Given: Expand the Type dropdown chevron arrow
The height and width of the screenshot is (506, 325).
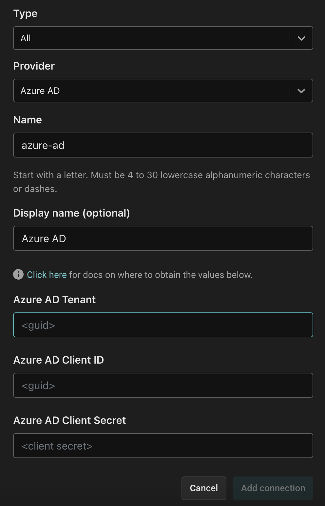Looking at the screenshot, I should click(x=301, y=38).
